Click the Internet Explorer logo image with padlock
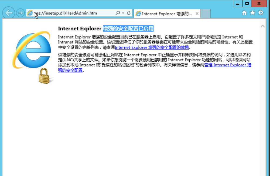Viewport: 270px width, 176px height. 32,57
